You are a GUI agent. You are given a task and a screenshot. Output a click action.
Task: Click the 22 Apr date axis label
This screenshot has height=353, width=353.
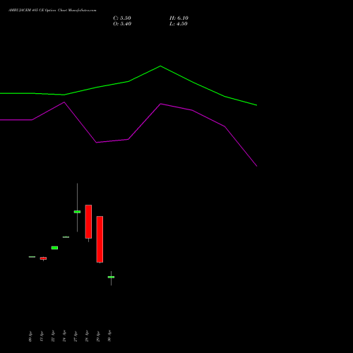(53, 336)
